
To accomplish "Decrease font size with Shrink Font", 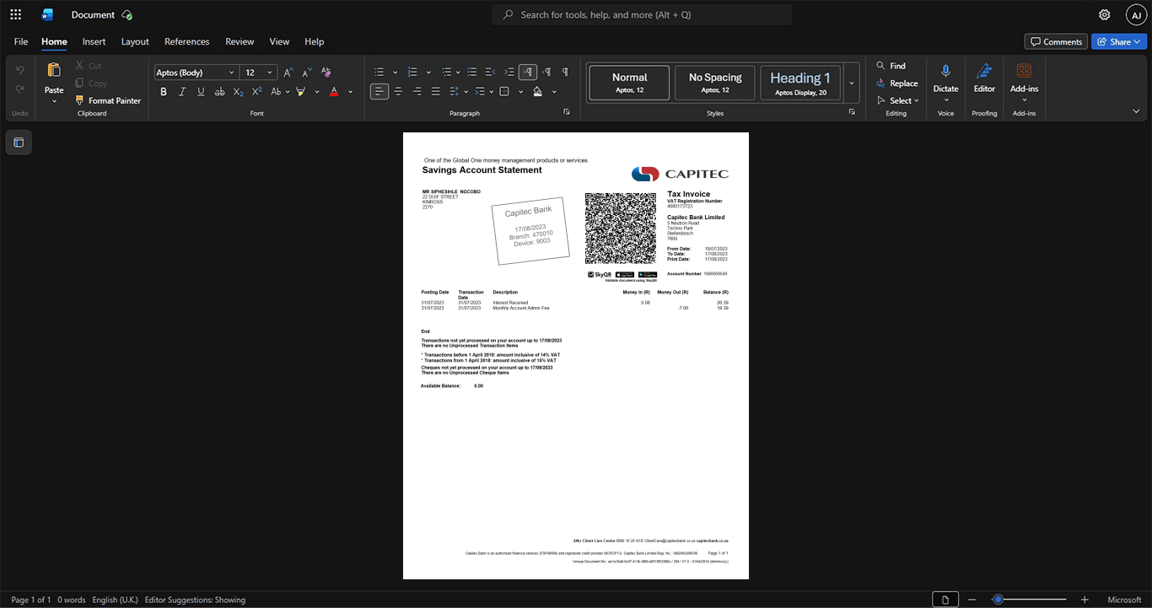I will click(307, 73).
